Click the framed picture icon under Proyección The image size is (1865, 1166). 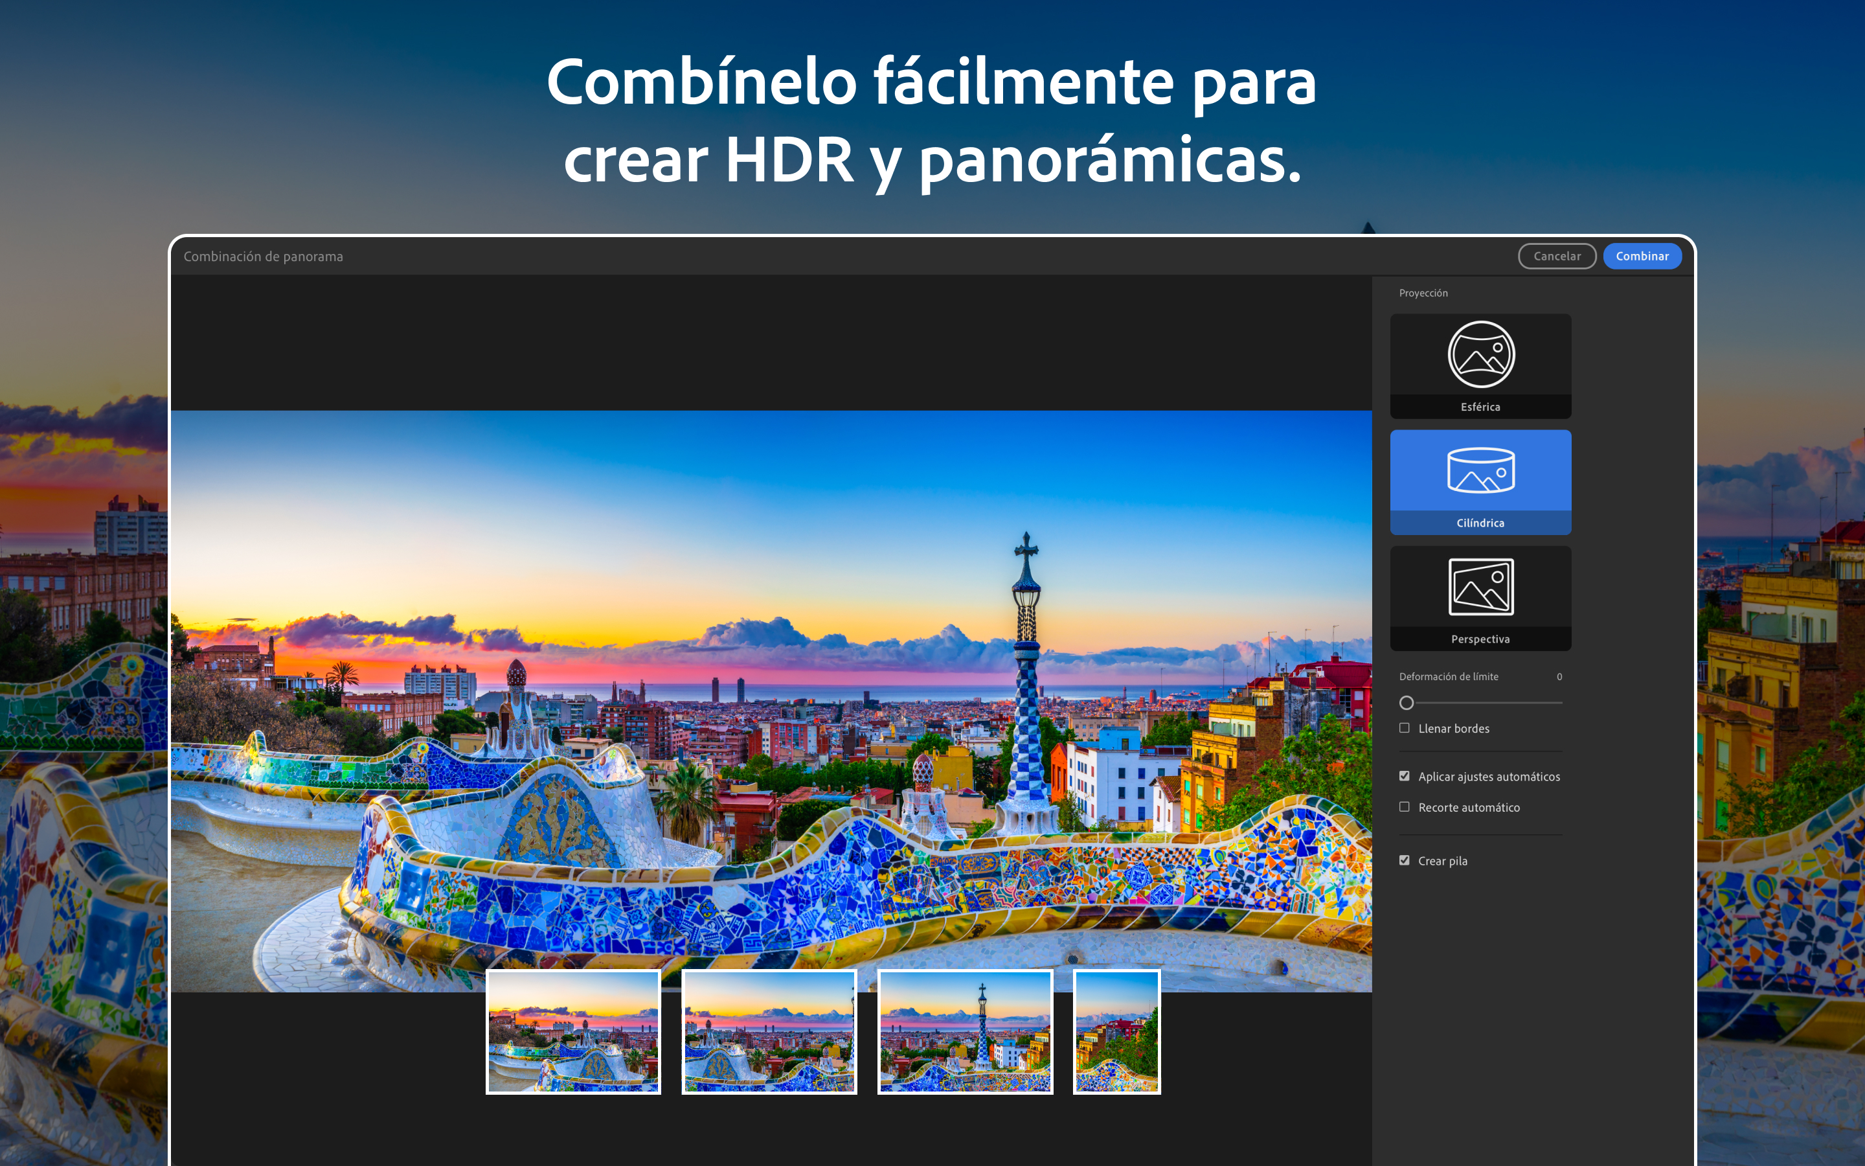1480,586
